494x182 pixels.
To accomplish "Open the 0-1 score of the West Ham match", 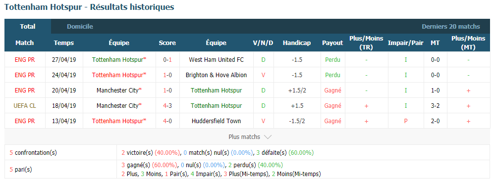I will point(167,59).
